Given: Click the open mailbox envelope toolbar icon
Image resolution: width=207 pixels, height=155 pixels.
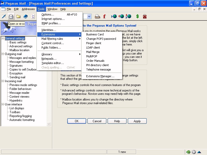Looking at the screenshot, I should (11, 17).
